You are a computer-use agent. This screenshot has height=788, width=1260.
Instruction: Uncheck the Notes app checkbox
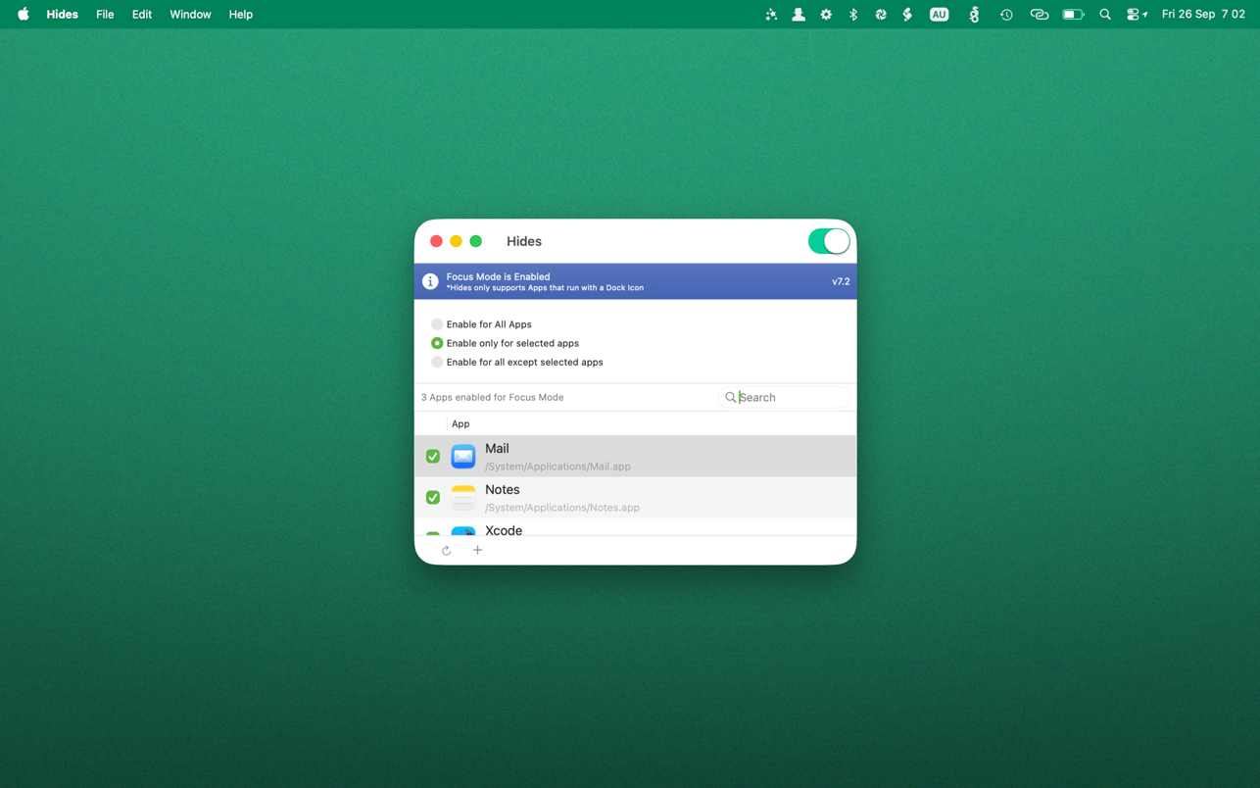point(433,498)
